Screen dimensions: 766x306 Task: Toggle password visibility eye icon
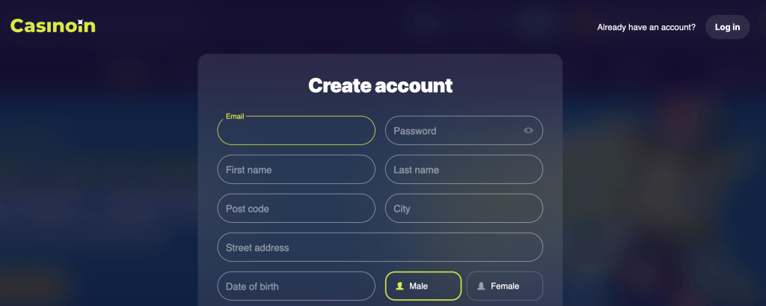point(528,130)
